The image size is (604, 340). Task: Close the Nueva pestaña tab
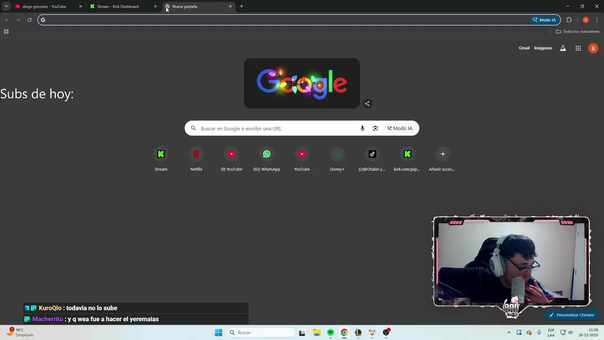pos(230,7)
